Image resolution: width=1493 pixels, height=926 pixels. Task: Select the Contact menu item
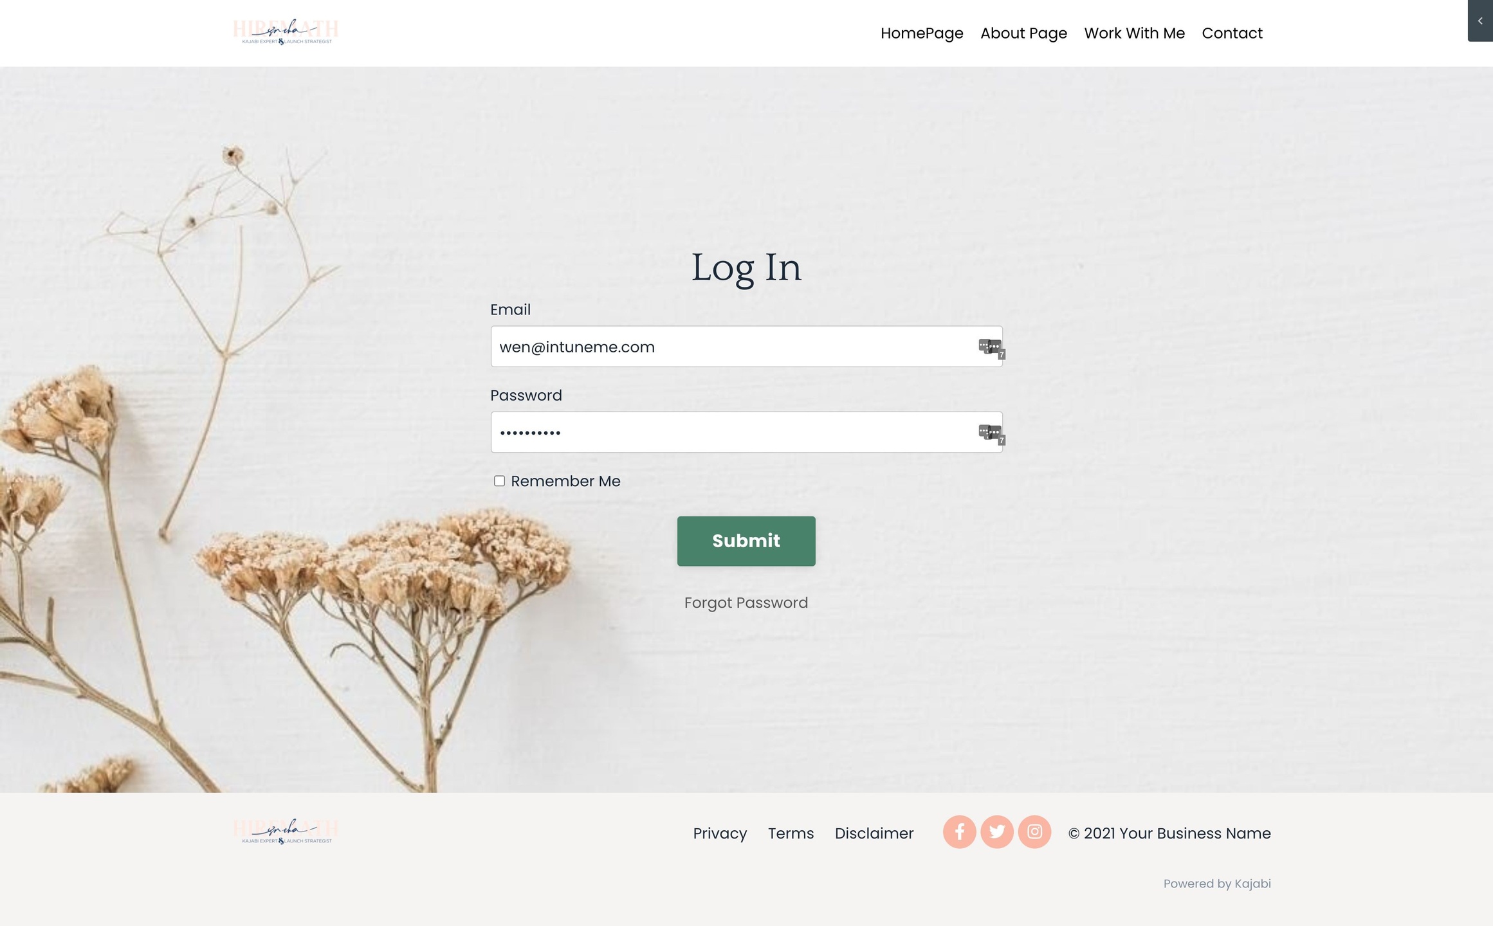pyautogui.click(x=1232, y=32)
